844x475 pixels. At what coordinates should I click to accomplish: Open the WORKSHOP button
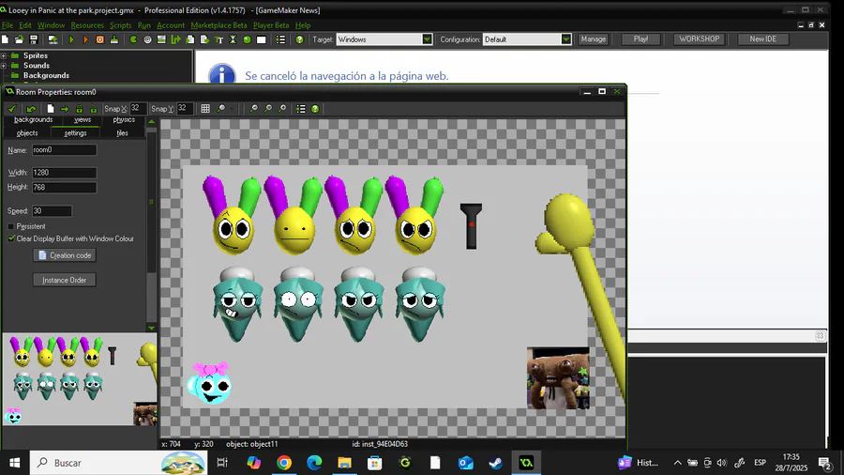point(699,39)
